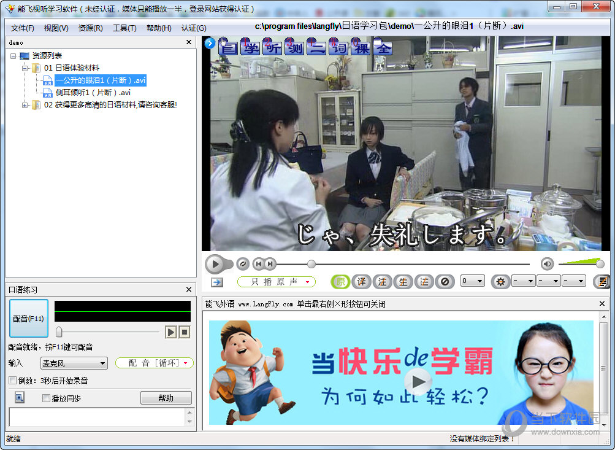The image size is (615, 450).
Task: Play the video with the large play button
Action: [215, 264]
